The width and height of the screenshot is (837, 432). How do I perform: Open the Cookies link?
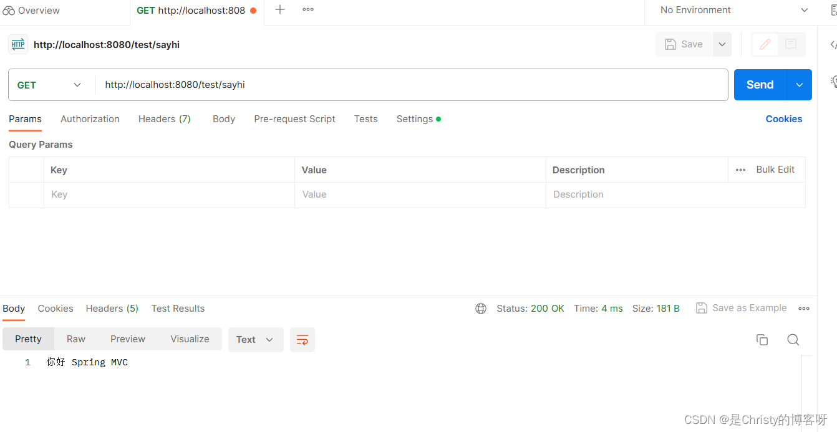coord(784,119)
